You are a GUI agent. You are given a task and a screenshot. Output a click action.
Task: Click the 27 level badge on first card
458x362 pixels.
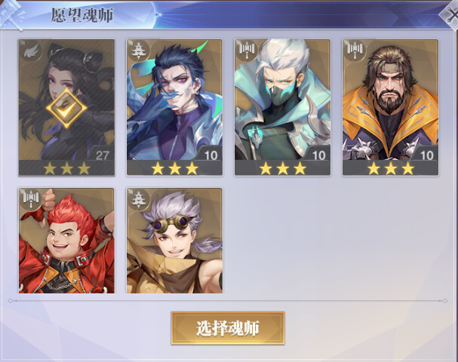(102, 154)
